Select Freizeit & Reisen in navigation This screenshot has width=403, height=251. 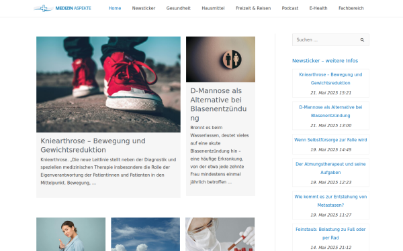click(x=253, y=8)
